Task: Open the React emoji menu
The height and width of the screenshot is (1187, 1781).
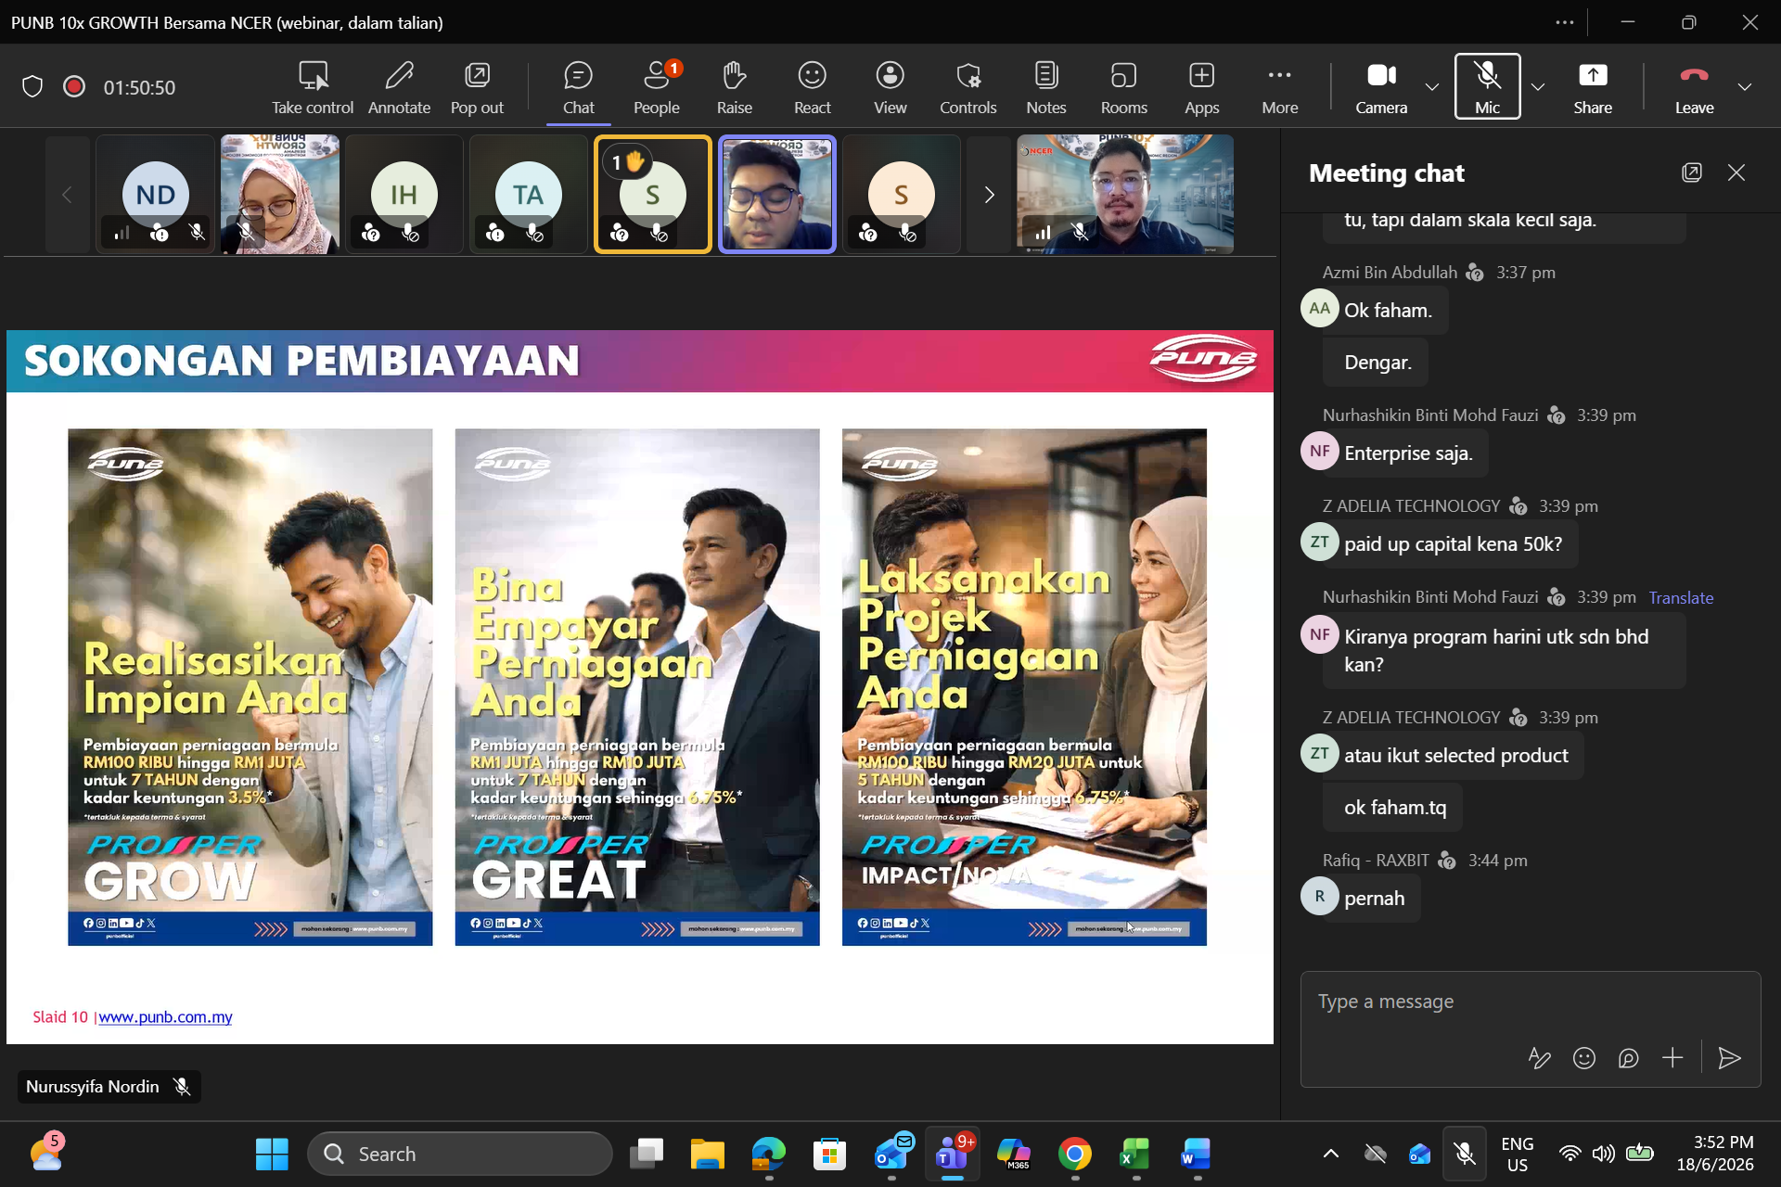Action: (812, 87)
